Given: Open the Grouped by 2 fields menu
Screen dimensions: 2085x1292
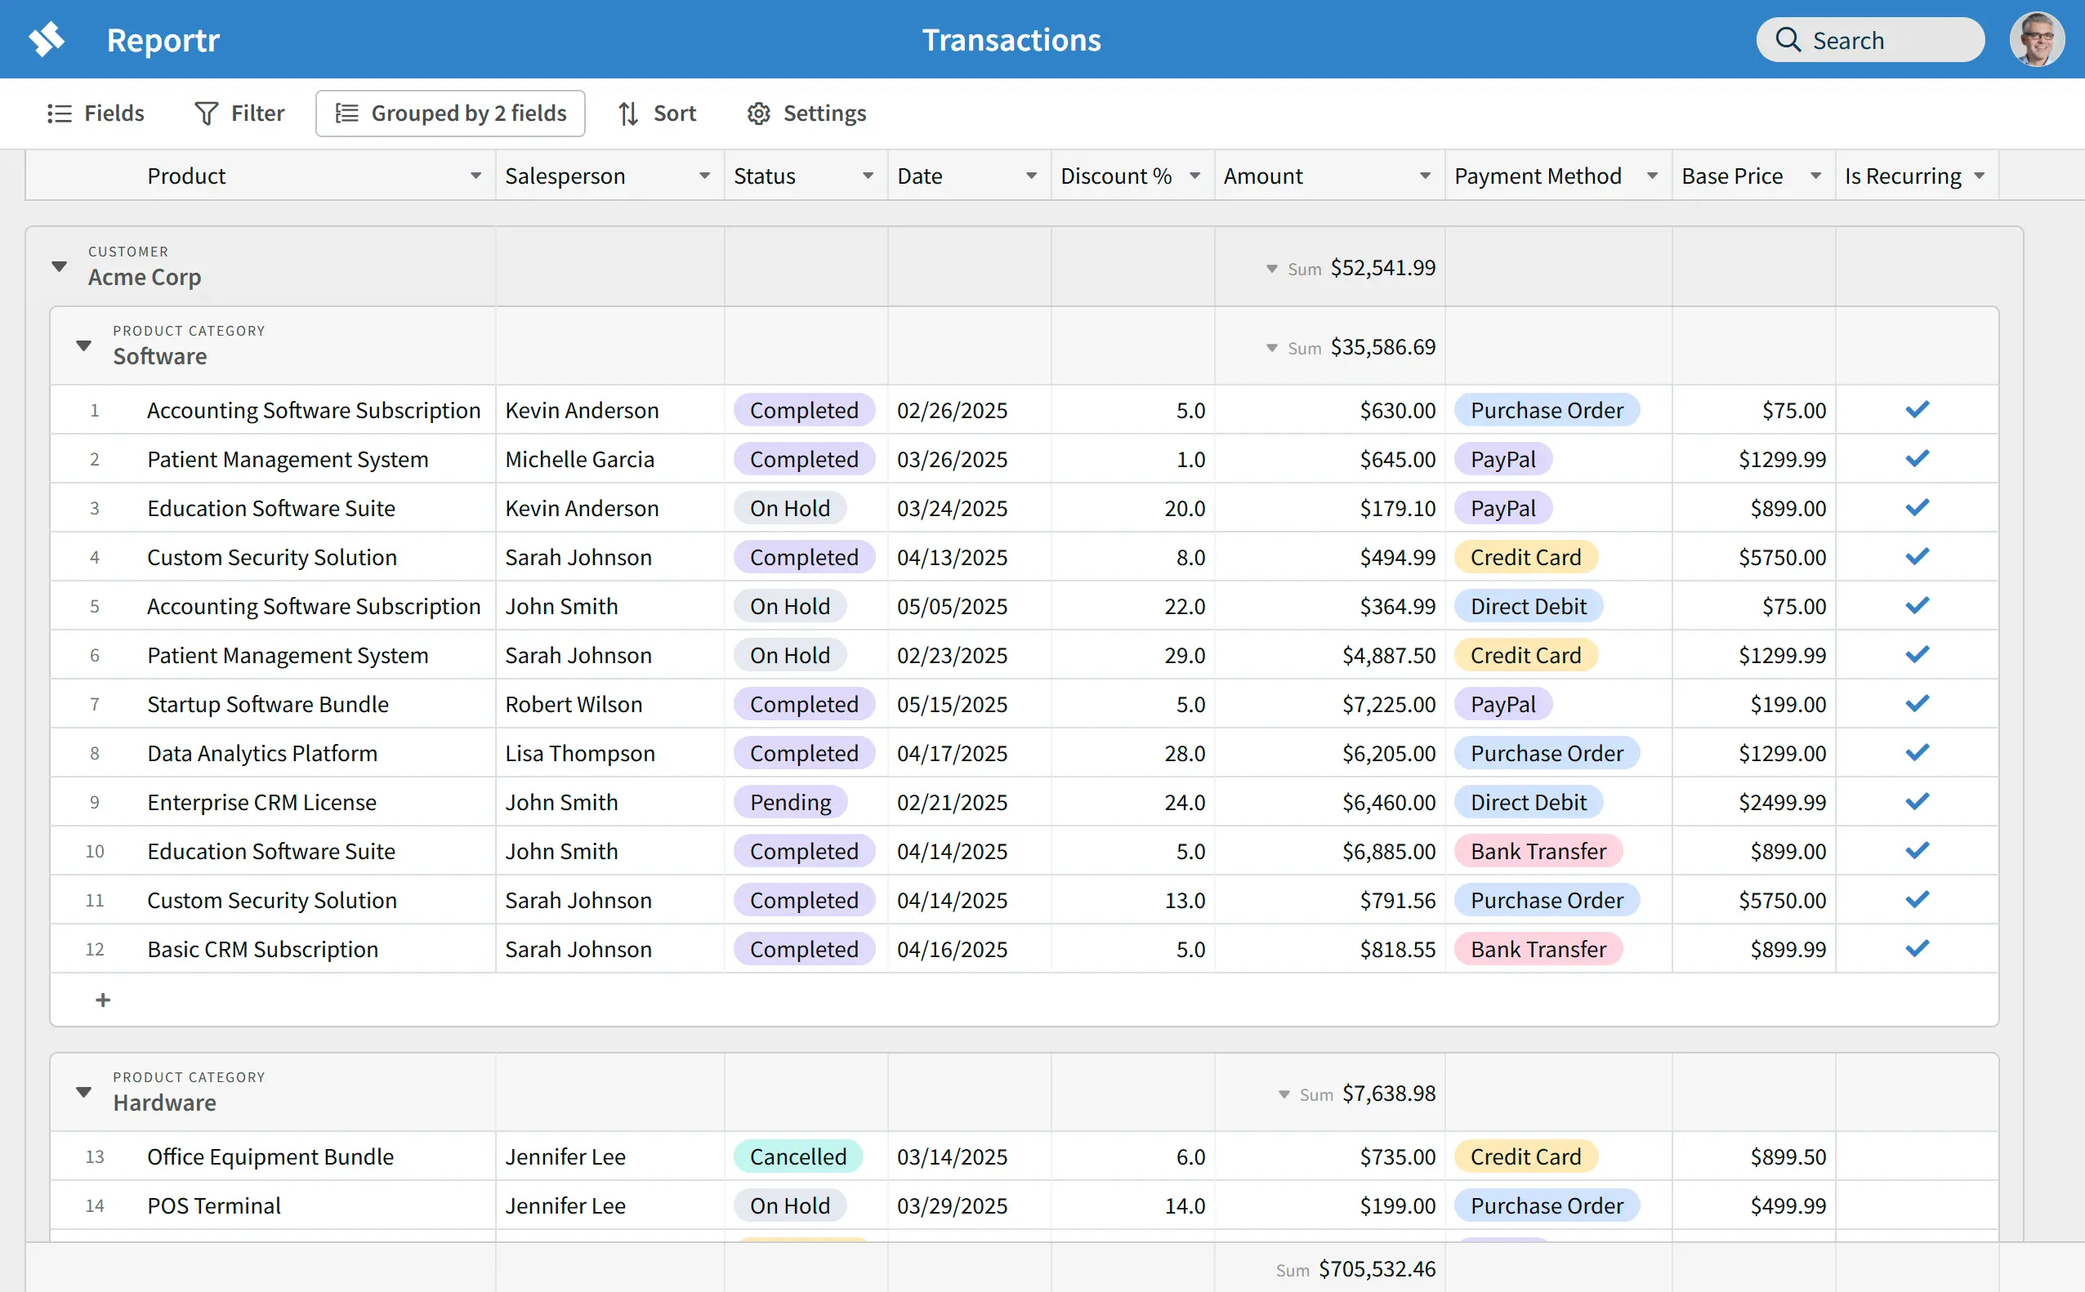Looking at the screenshot, I should [450, 114].
